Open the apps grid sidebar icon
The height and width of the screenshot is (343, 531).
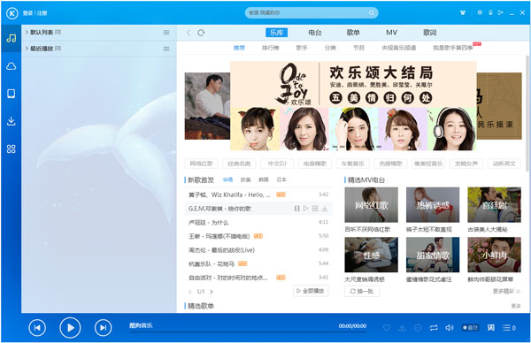coord(12,149)
